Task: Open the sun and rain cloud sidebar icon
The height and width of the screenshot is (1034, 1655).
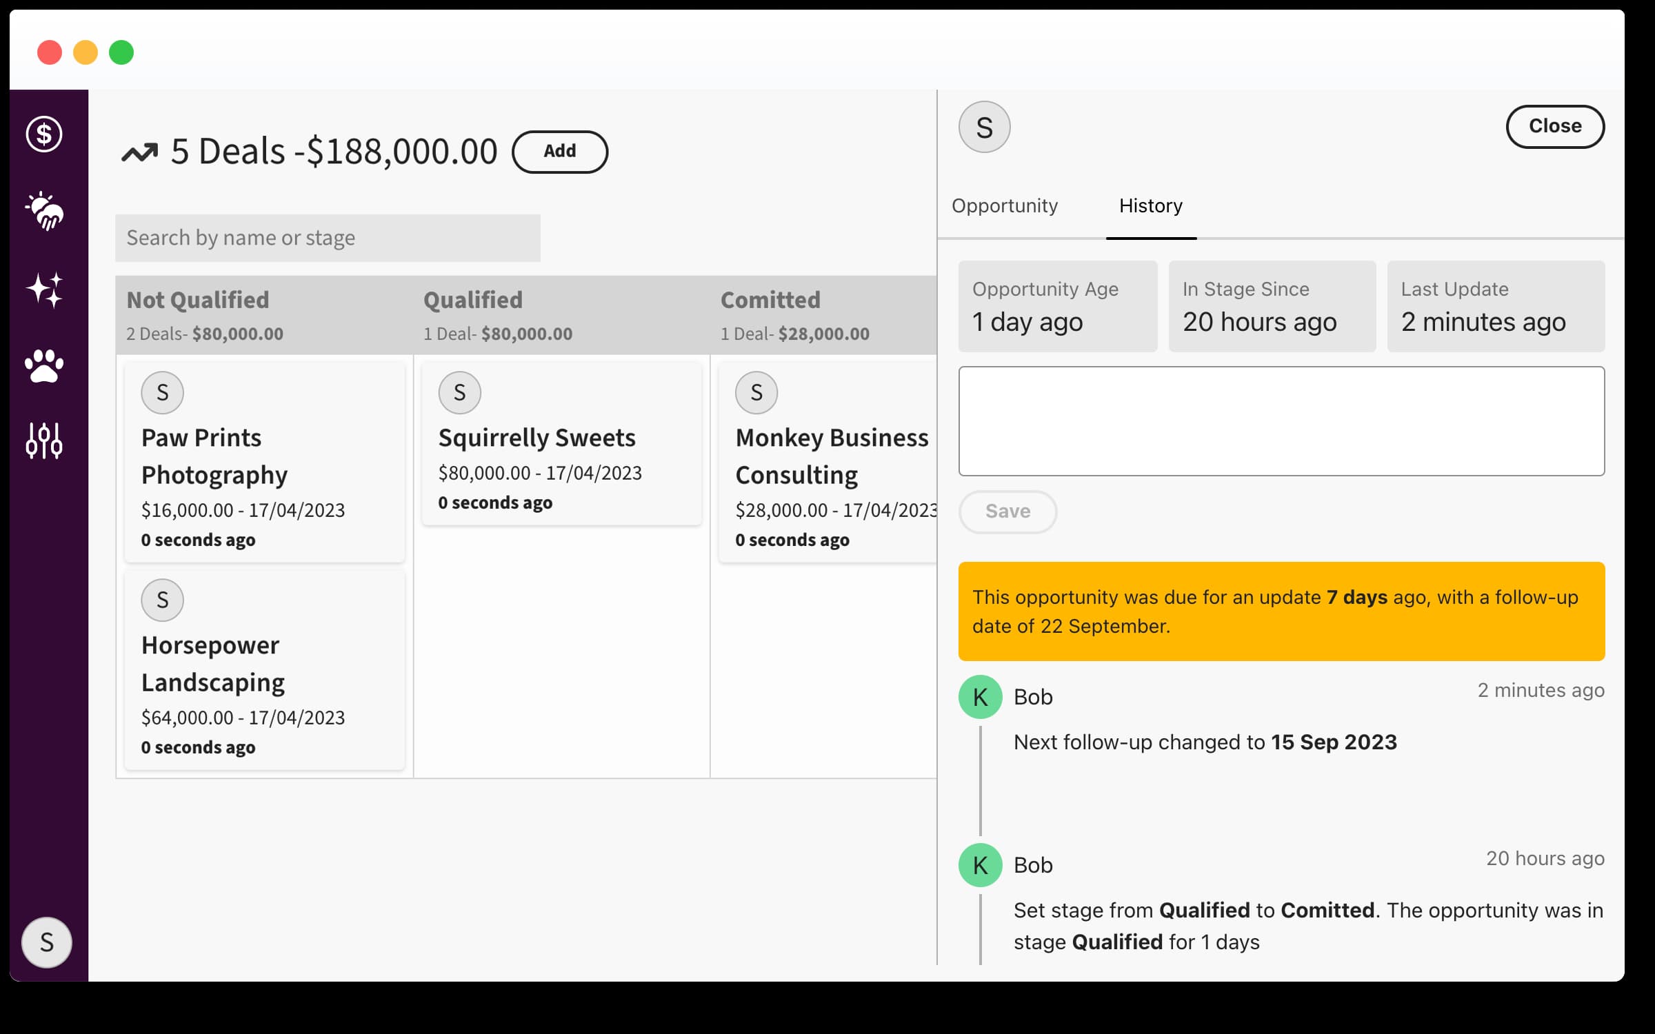Action: coord(44,211)
